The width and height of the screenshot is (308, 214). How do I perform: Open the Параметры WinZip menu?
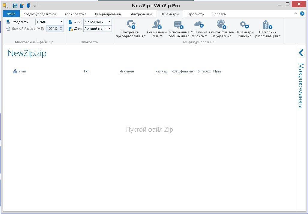(x=244, y=29)
